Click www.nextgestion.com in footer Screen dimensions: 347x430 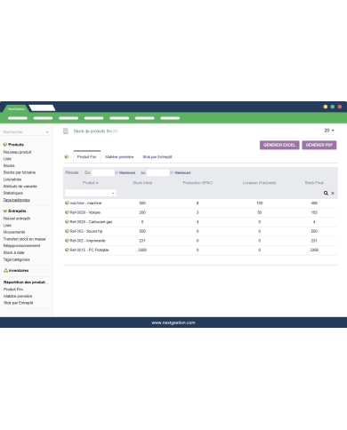coord(173,322)
